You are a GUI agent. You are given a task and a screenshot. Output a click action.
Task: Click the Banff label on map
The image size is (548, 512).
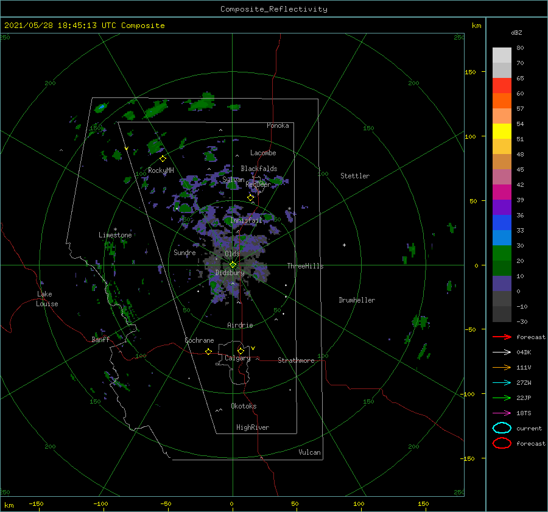100,339
